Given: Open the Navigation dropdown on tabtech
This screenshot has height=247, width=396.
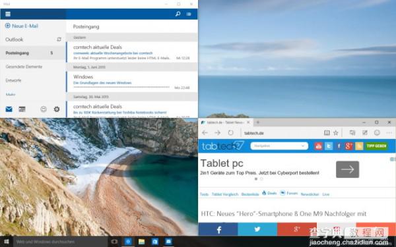Looking at the screenshot, I should pyautogui.click(x=279, y=146).
